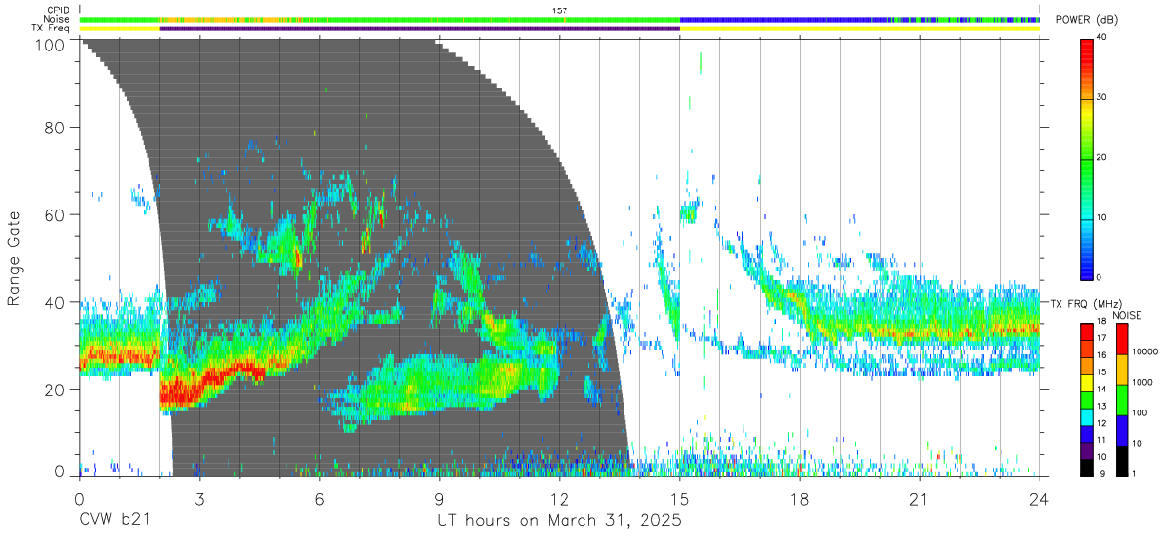This screenshot has width=1169, height=540.
Task: Click the blue 10-100 swatch in the NOISE bar
Action: 1120,430
